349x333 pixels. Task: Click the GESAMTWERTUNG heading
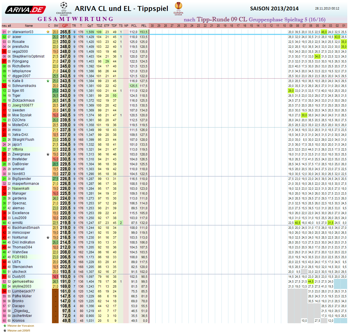tap(76, 19)
